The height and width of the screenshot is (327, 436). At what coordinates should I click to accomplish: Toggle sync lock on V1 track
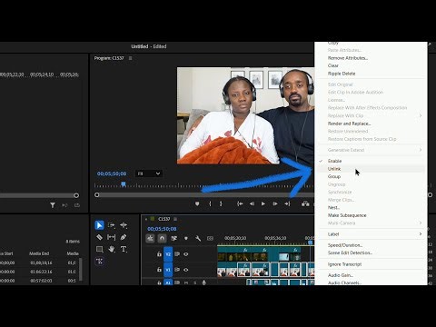177,270
